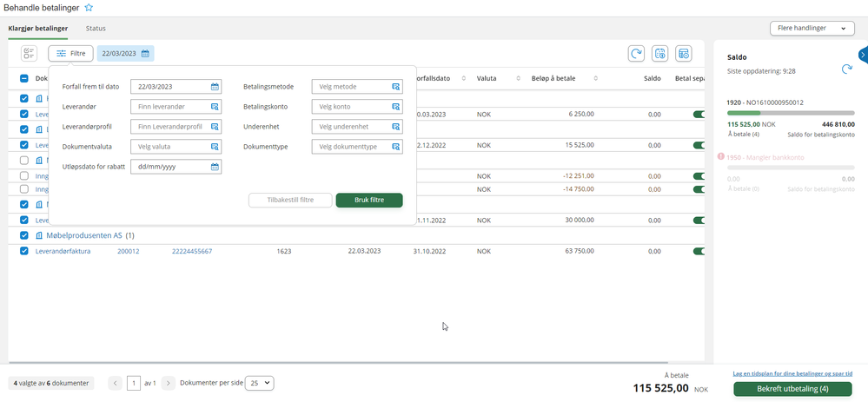Screen dimensions: 868x402
Task: Click the favorite star next to Behandle betalinger
Action: point(89,8)
